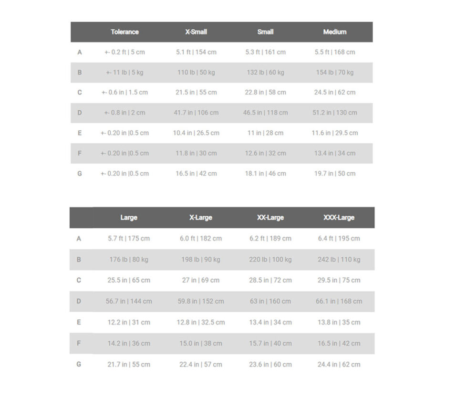Screen dimensions: 456x400
Task: Click the 5.1 ft | 154 cm cell
Action: coord(196,52)
